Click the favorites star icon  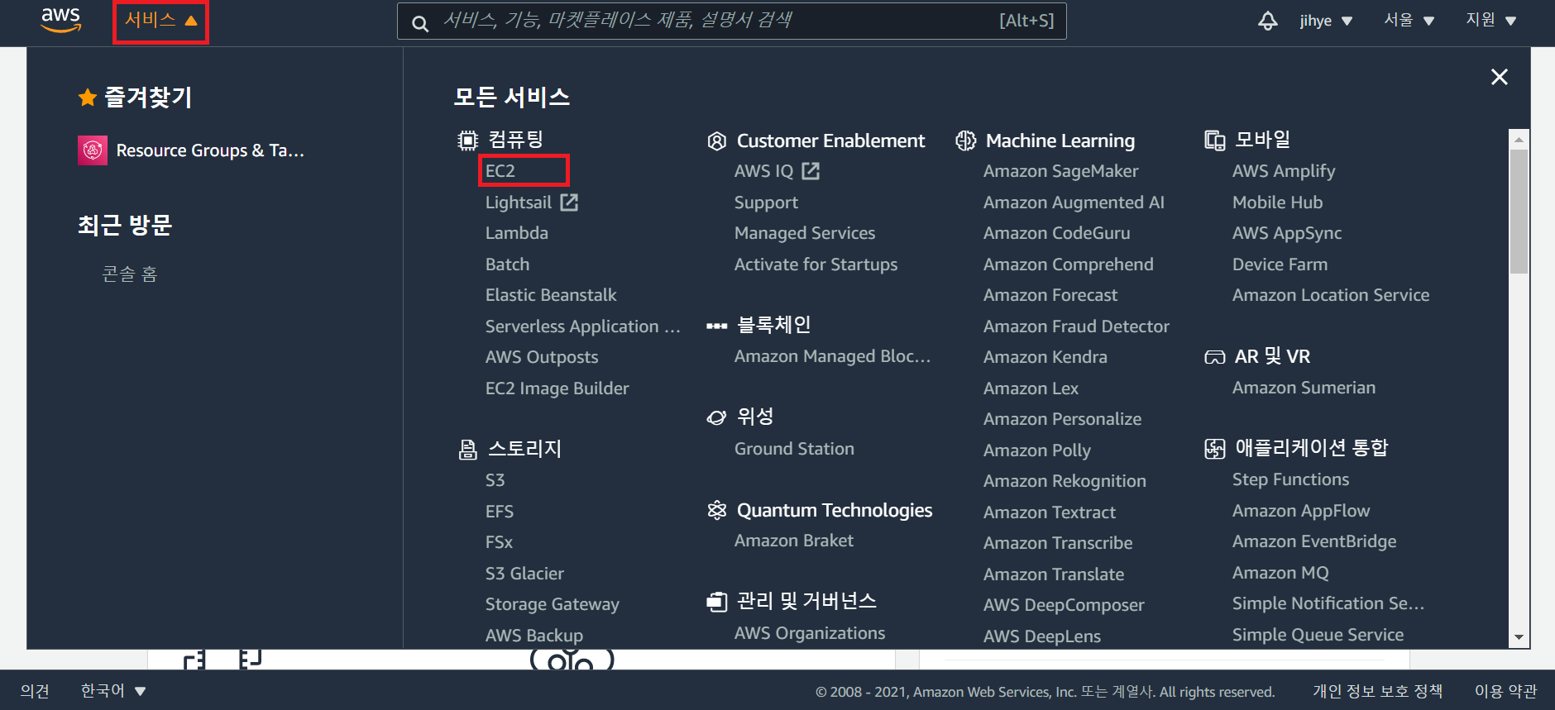(x=88, y=98)
